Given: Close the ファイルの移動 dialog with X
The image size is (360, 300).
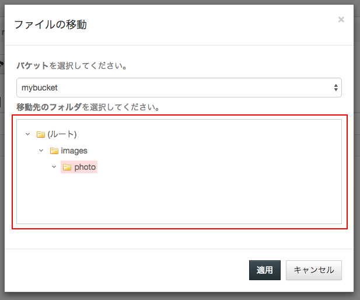Looking at the screenshot, I should pos(341,19).
